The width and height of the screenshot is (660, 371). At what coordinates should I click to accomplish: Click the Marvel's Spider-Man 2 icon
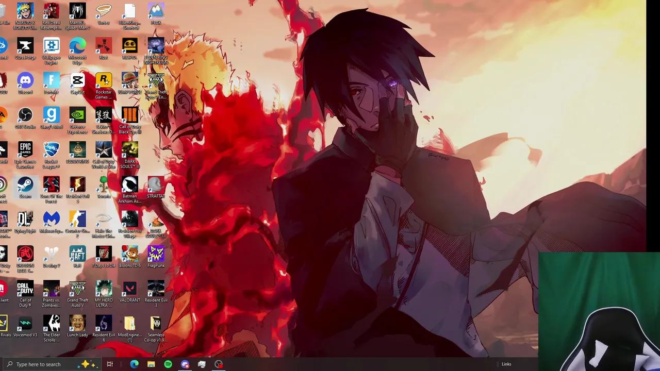[77, 16]
